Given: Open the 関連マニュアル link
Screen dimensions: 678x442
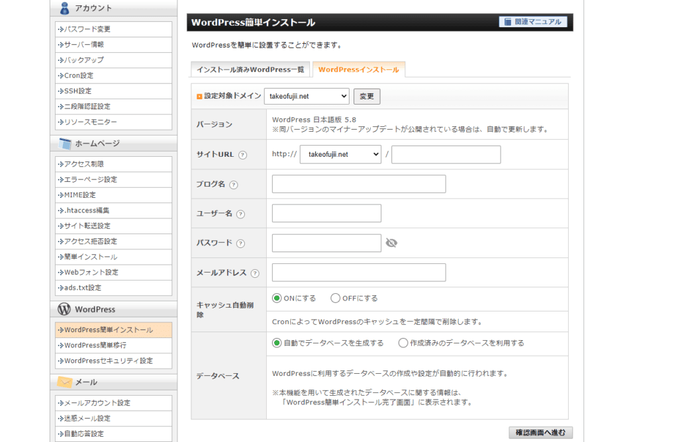Looking at the screenshot, I should (533, 22).
